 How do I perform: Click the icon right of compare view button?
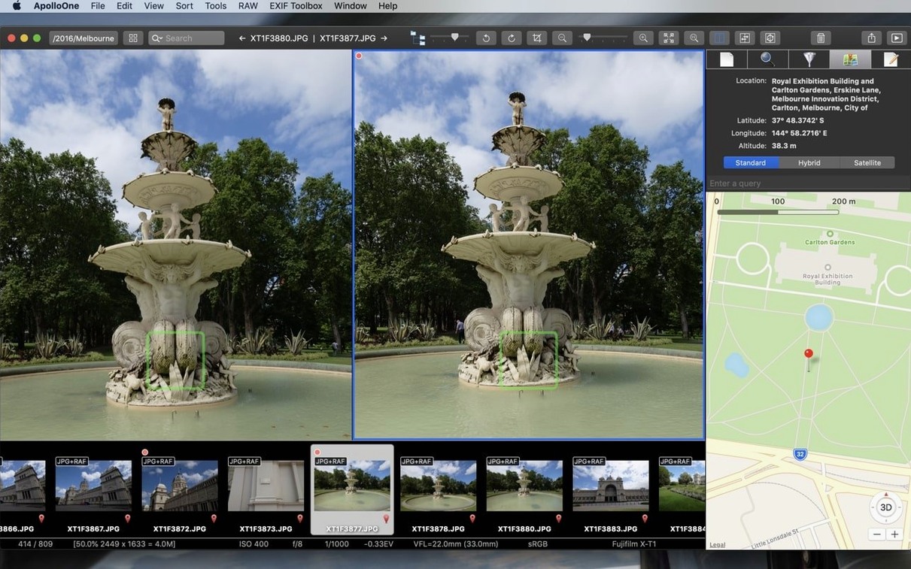point(745,38)
